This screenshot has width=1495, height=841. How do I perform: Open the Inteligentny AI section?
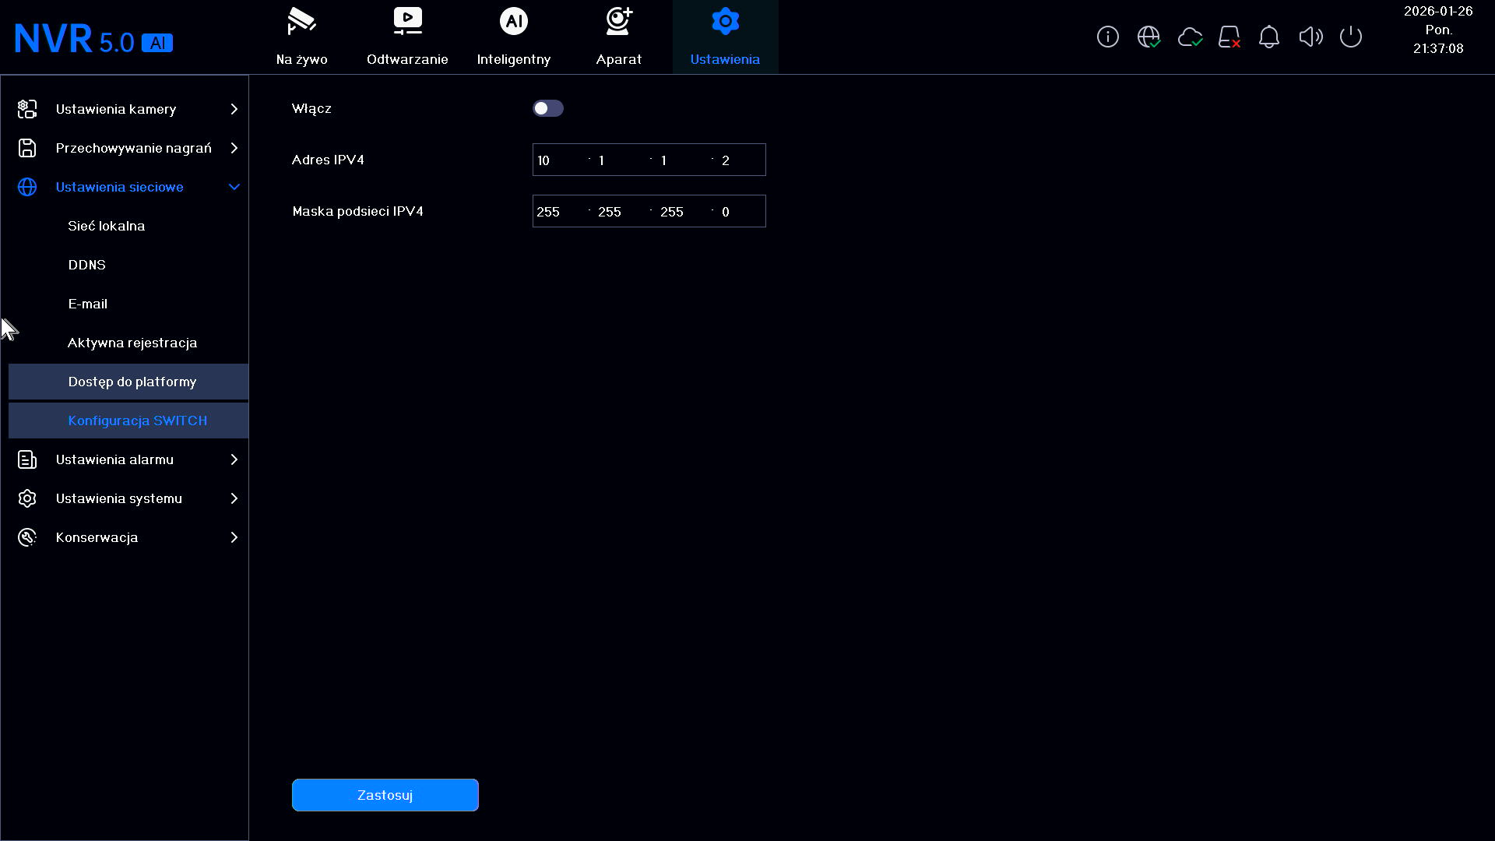pos(514,37)
